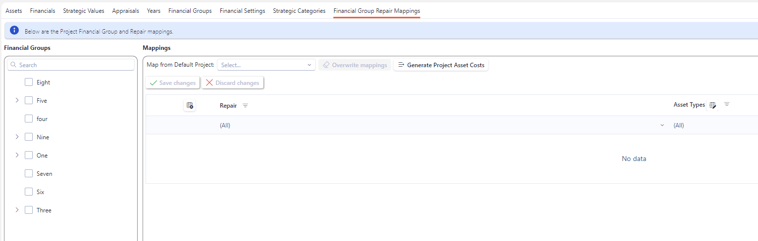Switch to the Financial Settings tab
The image size is (758, 241).
[242, 11]
